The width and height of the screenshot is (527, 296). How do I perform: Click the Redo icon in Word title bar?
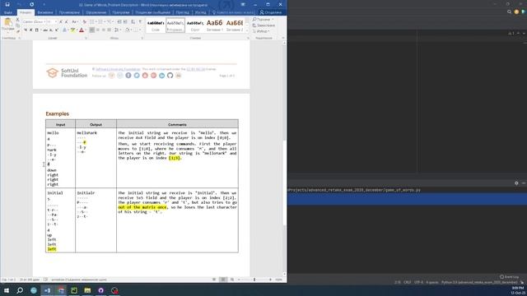pyautogui.click(x=31, y=4)
